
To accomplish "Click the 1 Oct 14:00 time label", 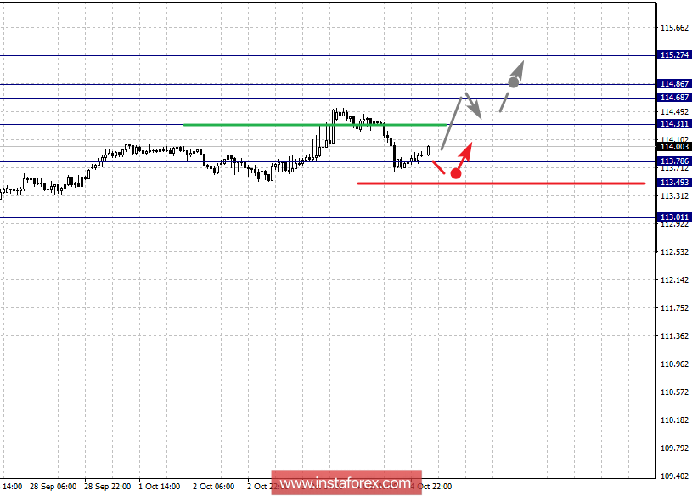I will pyautogui.click(x=160, y=487).
